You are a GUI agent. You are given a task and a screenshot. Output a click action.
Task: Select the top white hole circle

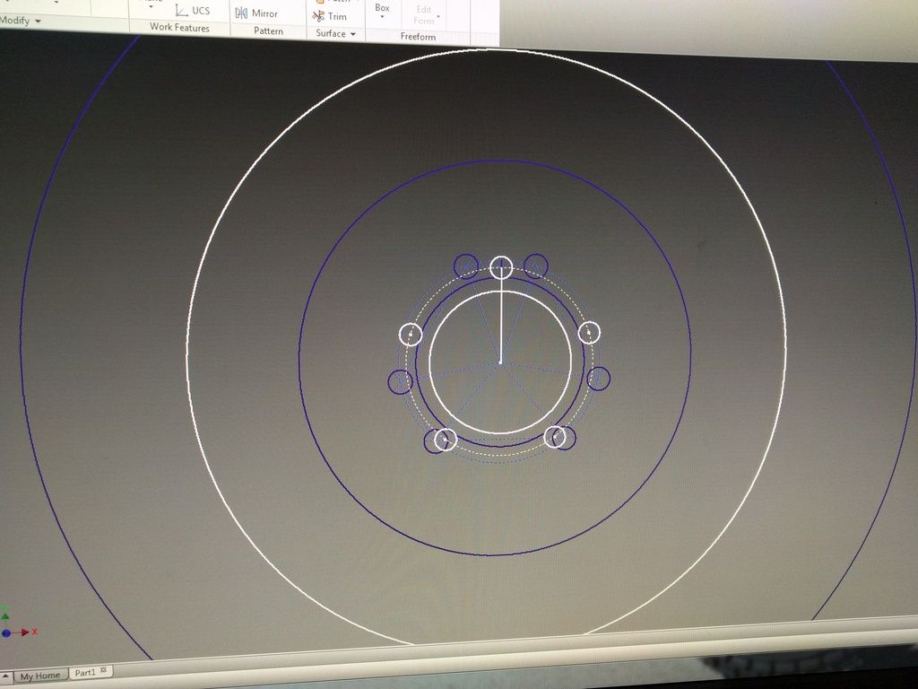[501, 267]
